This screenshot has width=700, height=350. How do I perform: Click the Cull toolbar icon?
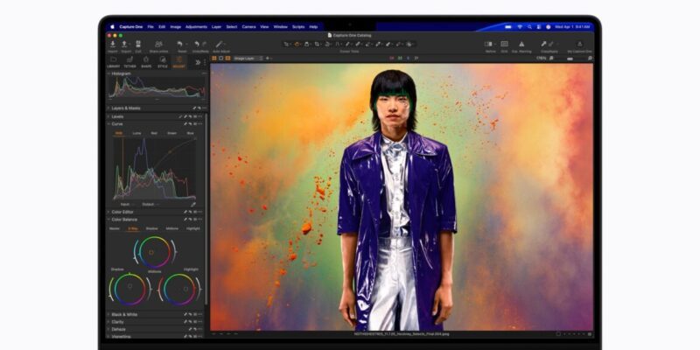click(138, 45)
